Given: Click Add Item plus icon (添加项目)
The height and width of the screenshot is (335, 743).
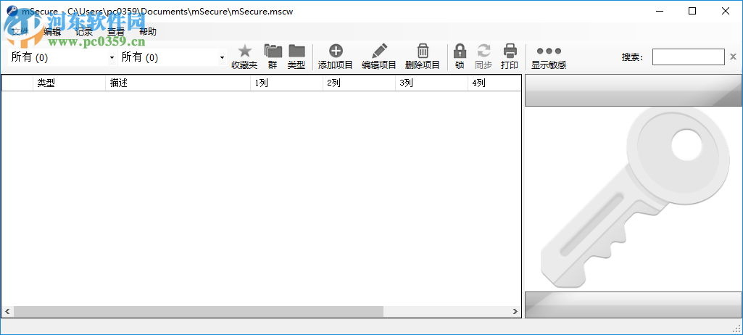Looking at the screenshot, I should tap(336, 51).
